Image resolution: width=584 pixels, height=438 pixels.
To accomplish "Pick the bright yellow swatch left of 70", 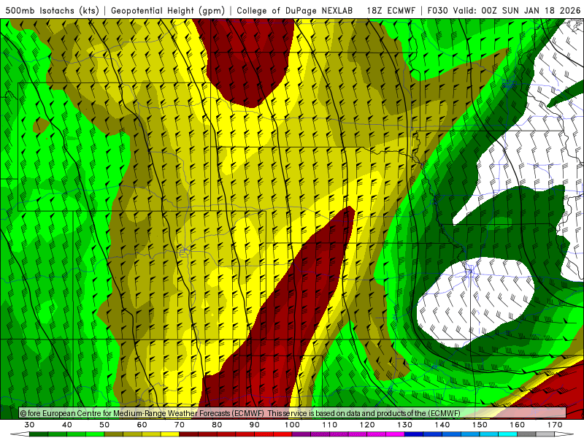I will 170,434.
